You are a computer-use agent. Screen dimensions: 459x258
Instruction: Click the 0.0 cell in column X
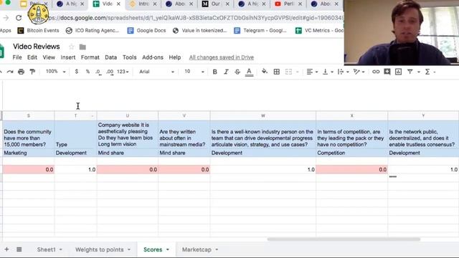352,169
